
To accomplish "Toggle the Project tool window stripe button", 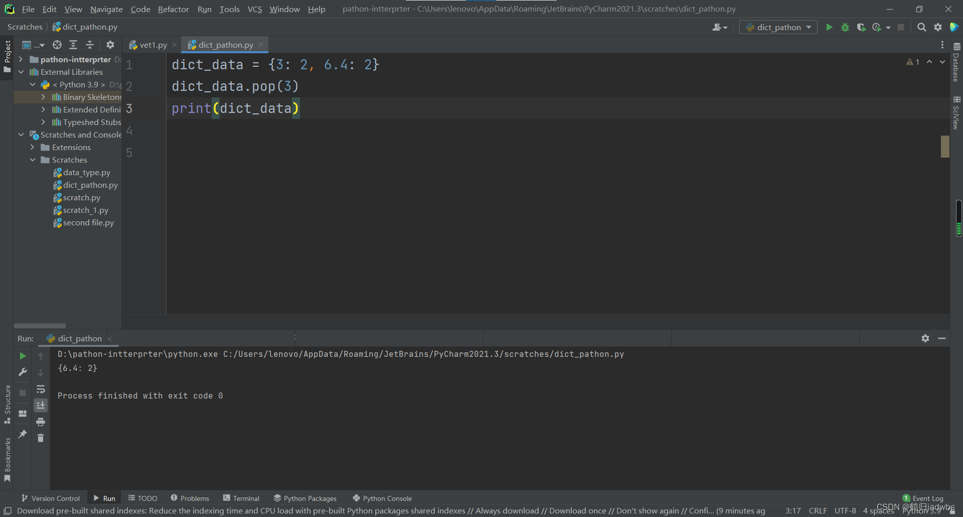I will coord(7,56).
